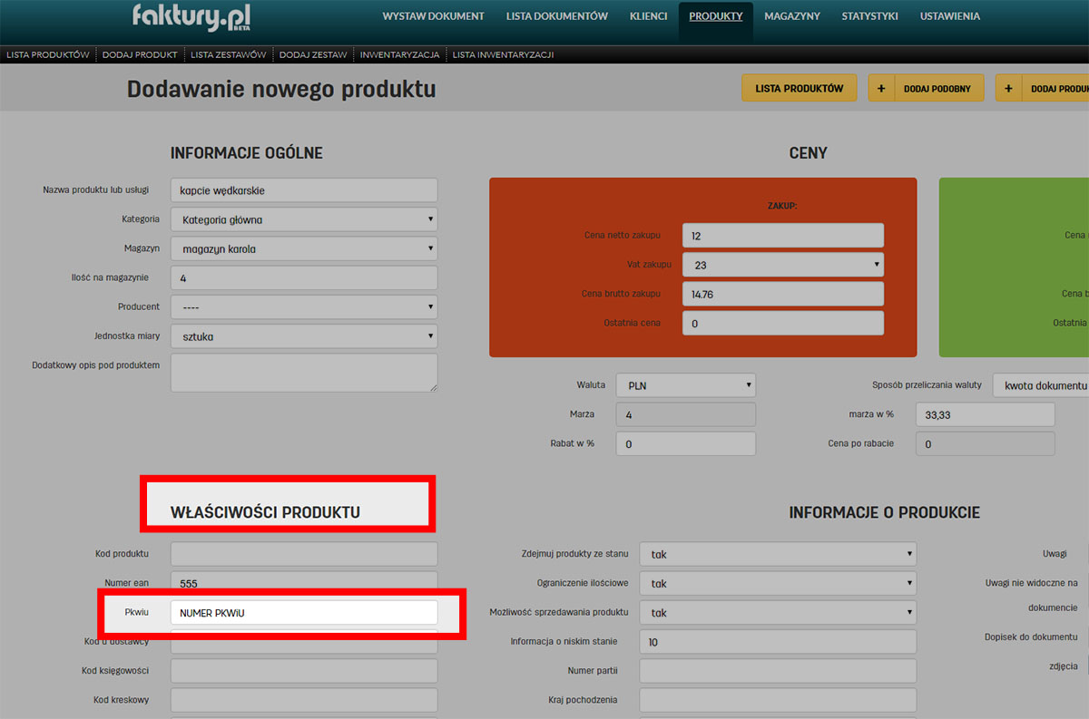Screen dimensions: 1089x719
Task: Click the faktury.pl logo
Action: [x=191, y=17]
